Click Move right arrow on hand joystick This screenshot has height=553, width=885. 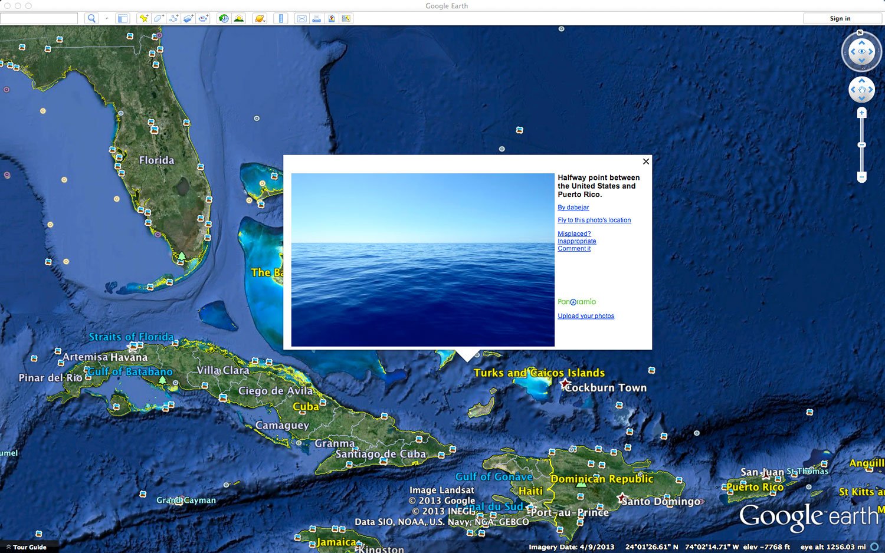pos(870,90)
